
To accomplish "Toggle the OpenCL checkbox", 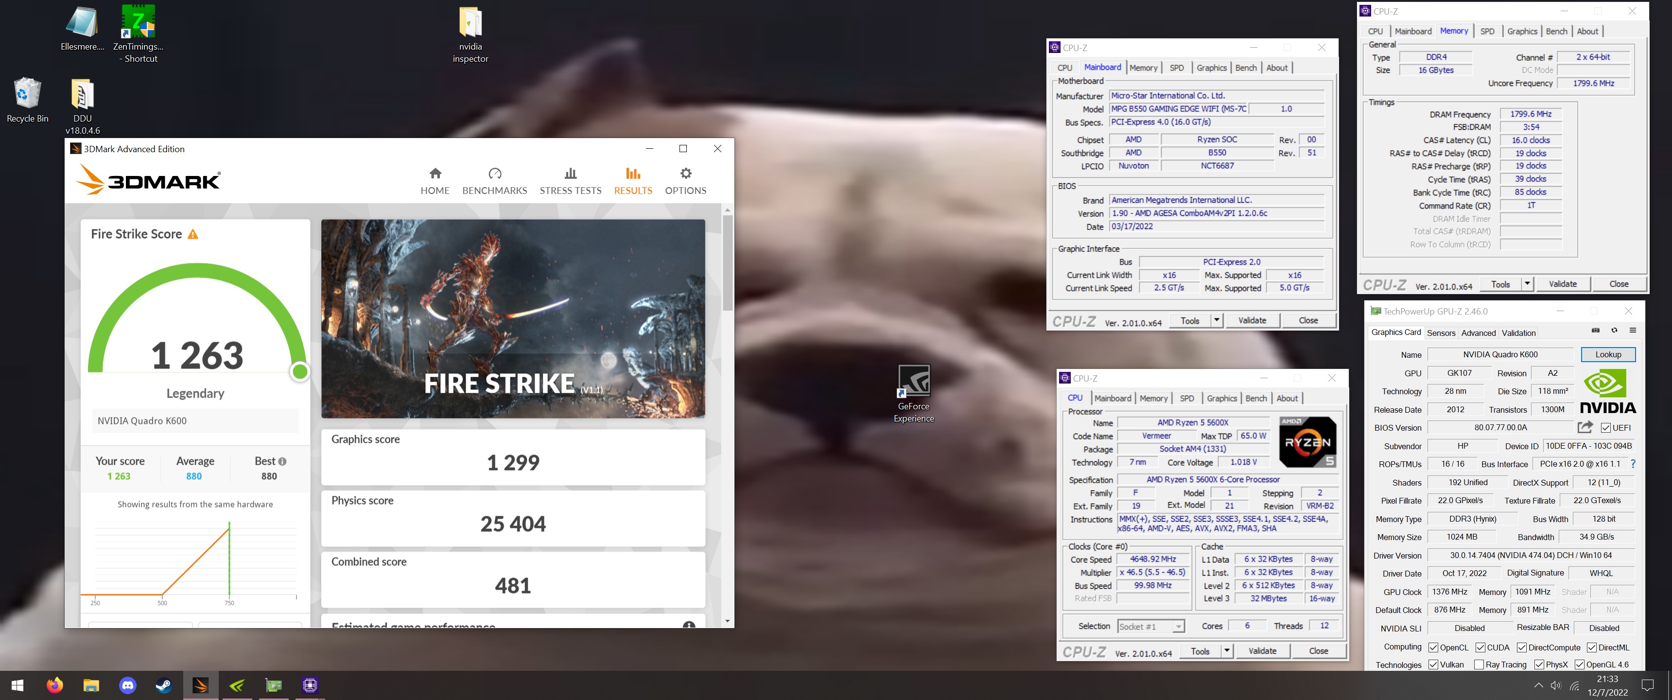I will click(x=1433, y=647).
